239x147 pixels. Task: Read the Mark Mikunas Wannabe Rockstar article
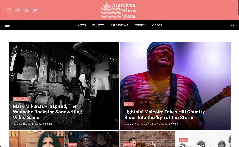(48, 112)
